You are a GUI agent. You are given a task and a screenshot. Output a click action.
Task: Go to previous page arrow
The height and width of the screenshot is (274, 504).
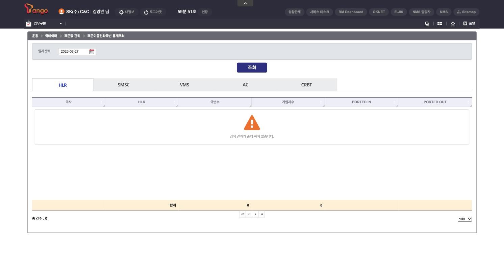coord(249,214)
